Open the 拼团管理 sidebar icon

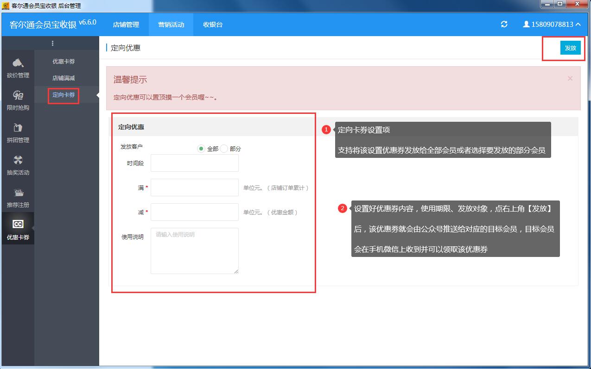18,132
